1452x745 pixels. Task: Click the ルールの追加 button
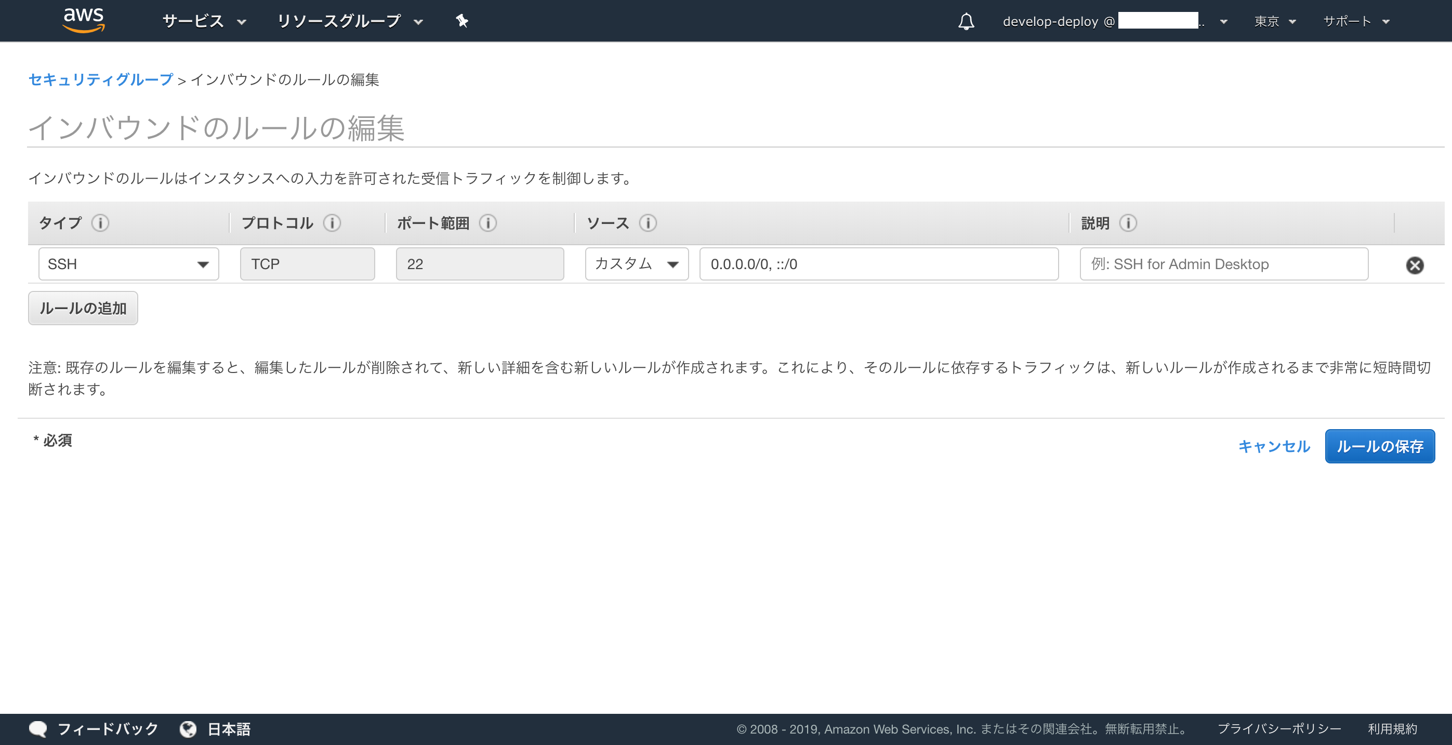point(83,308)
